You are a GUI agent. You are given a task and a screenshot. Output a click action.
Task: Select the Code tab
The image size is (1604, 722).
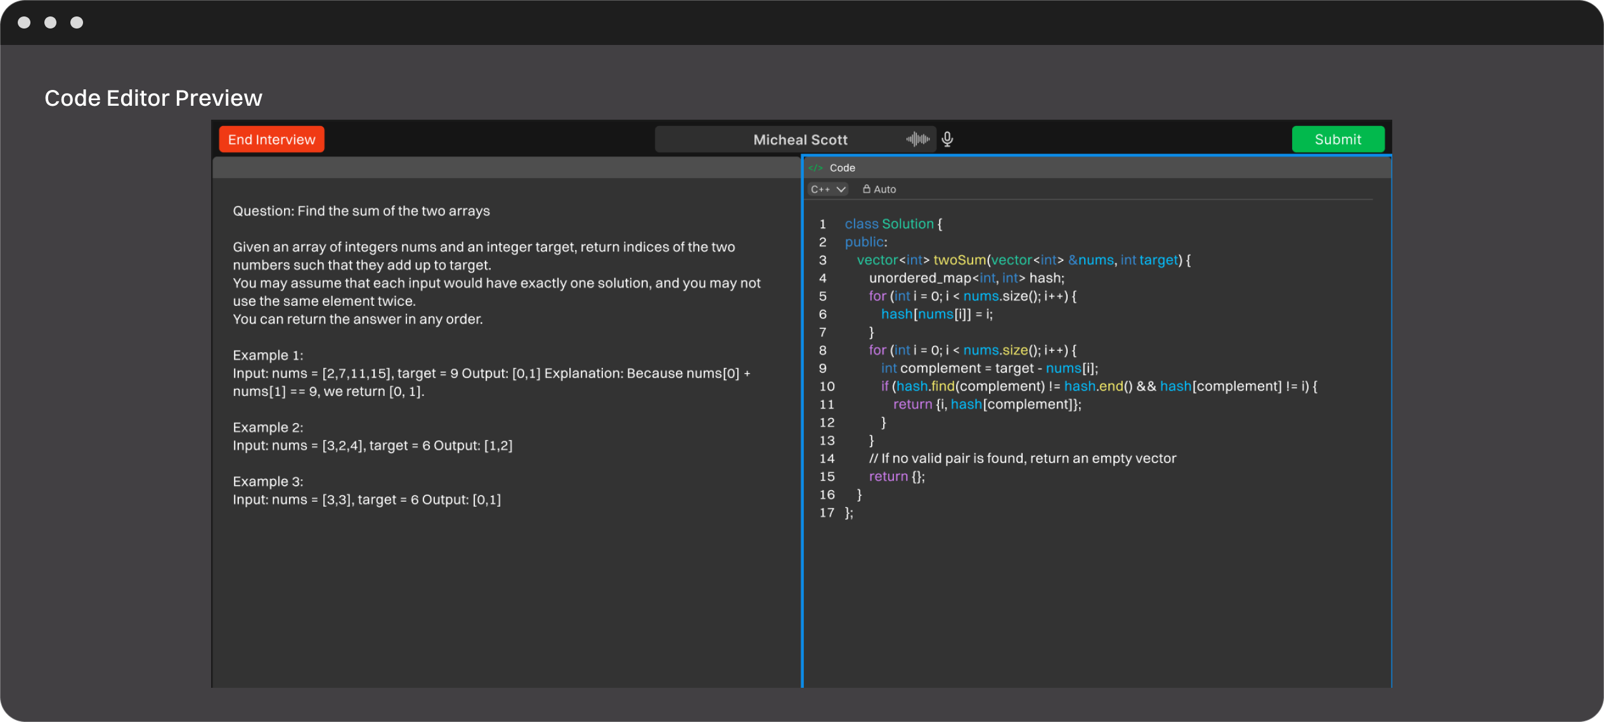click(x=842, y=168)
